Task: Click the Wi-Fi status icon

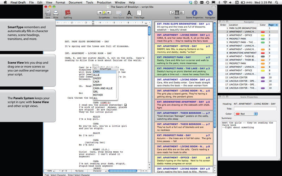Action: pyautogui.click(x=225, y=2)
